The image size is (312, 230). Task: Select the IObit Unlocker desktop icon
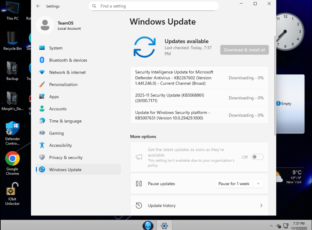pos(12,194)
